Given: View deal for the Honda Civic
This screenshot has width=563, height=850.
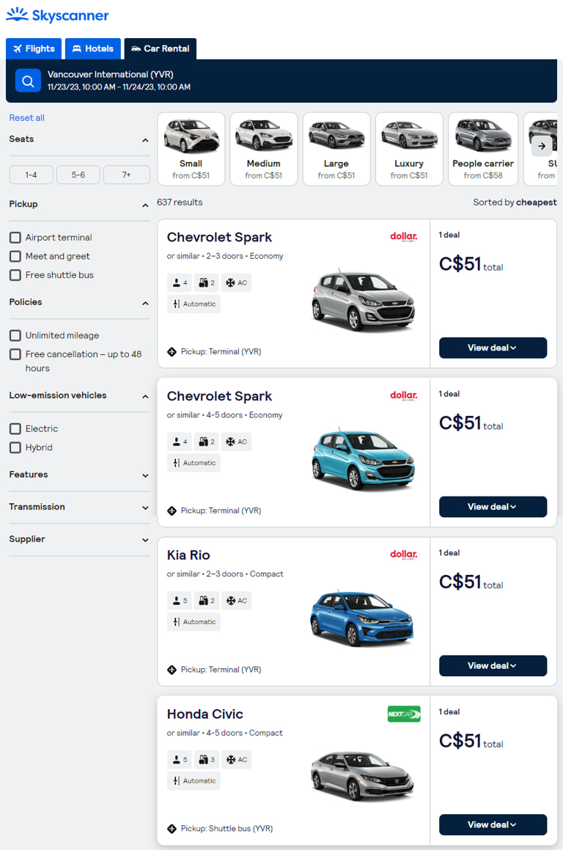Looking at the screenshot, I should [493, 824].
